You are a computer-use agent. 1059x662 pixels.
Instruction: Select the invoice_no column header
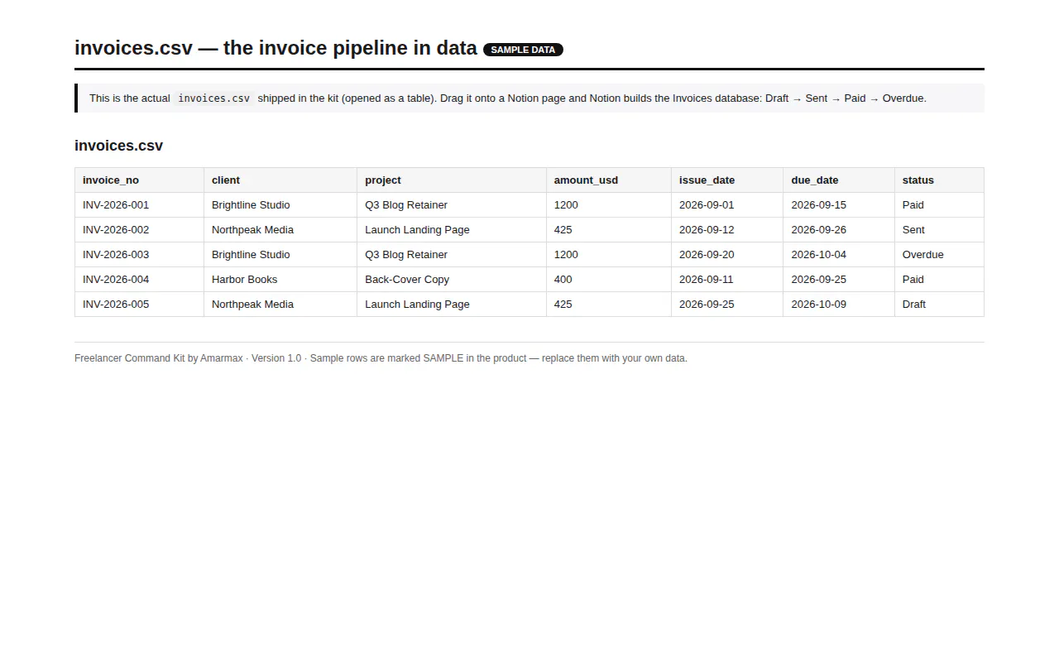pos(139,180)
